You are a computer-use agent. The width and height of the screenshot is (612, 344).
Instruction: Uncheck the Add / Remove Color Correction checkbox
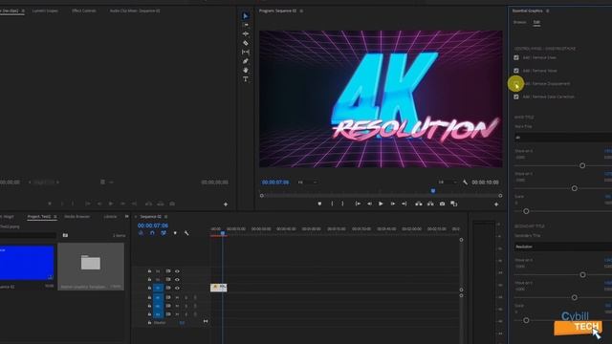click(x=516, y=97)
